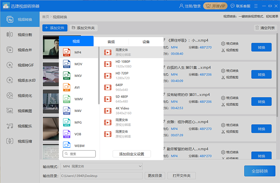This screenshot has width=280, height=183.
Task: Click the 添加自定义设置 button
Action: coord(132,154)
